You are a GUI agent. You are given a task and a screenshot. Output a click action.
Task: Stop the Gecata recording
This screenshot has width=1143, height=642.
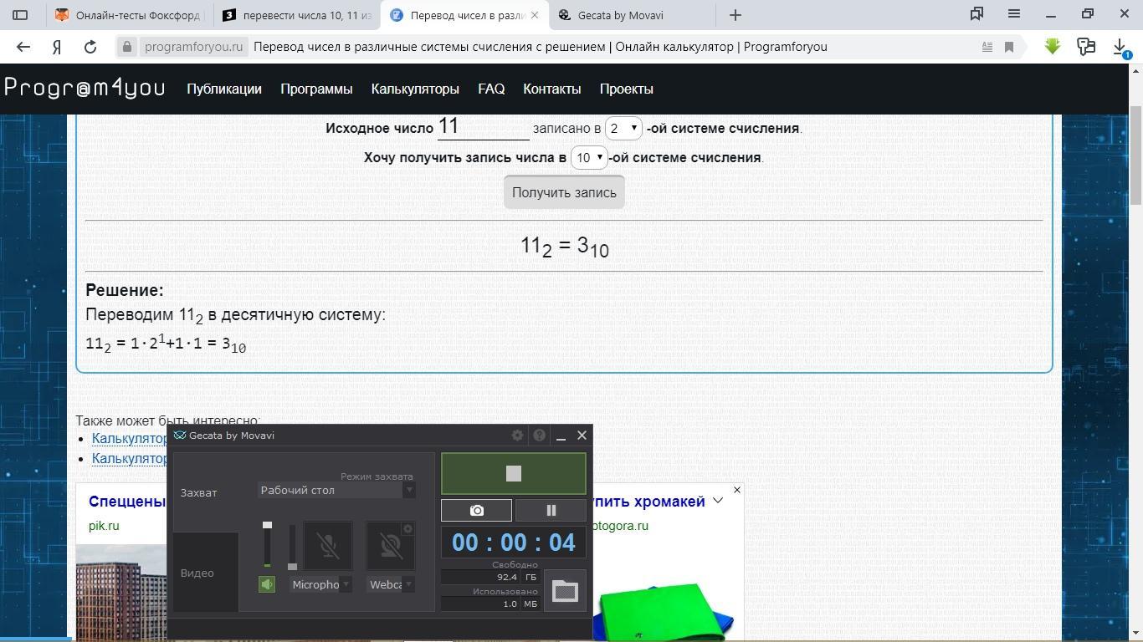click(x=514, y=474)
